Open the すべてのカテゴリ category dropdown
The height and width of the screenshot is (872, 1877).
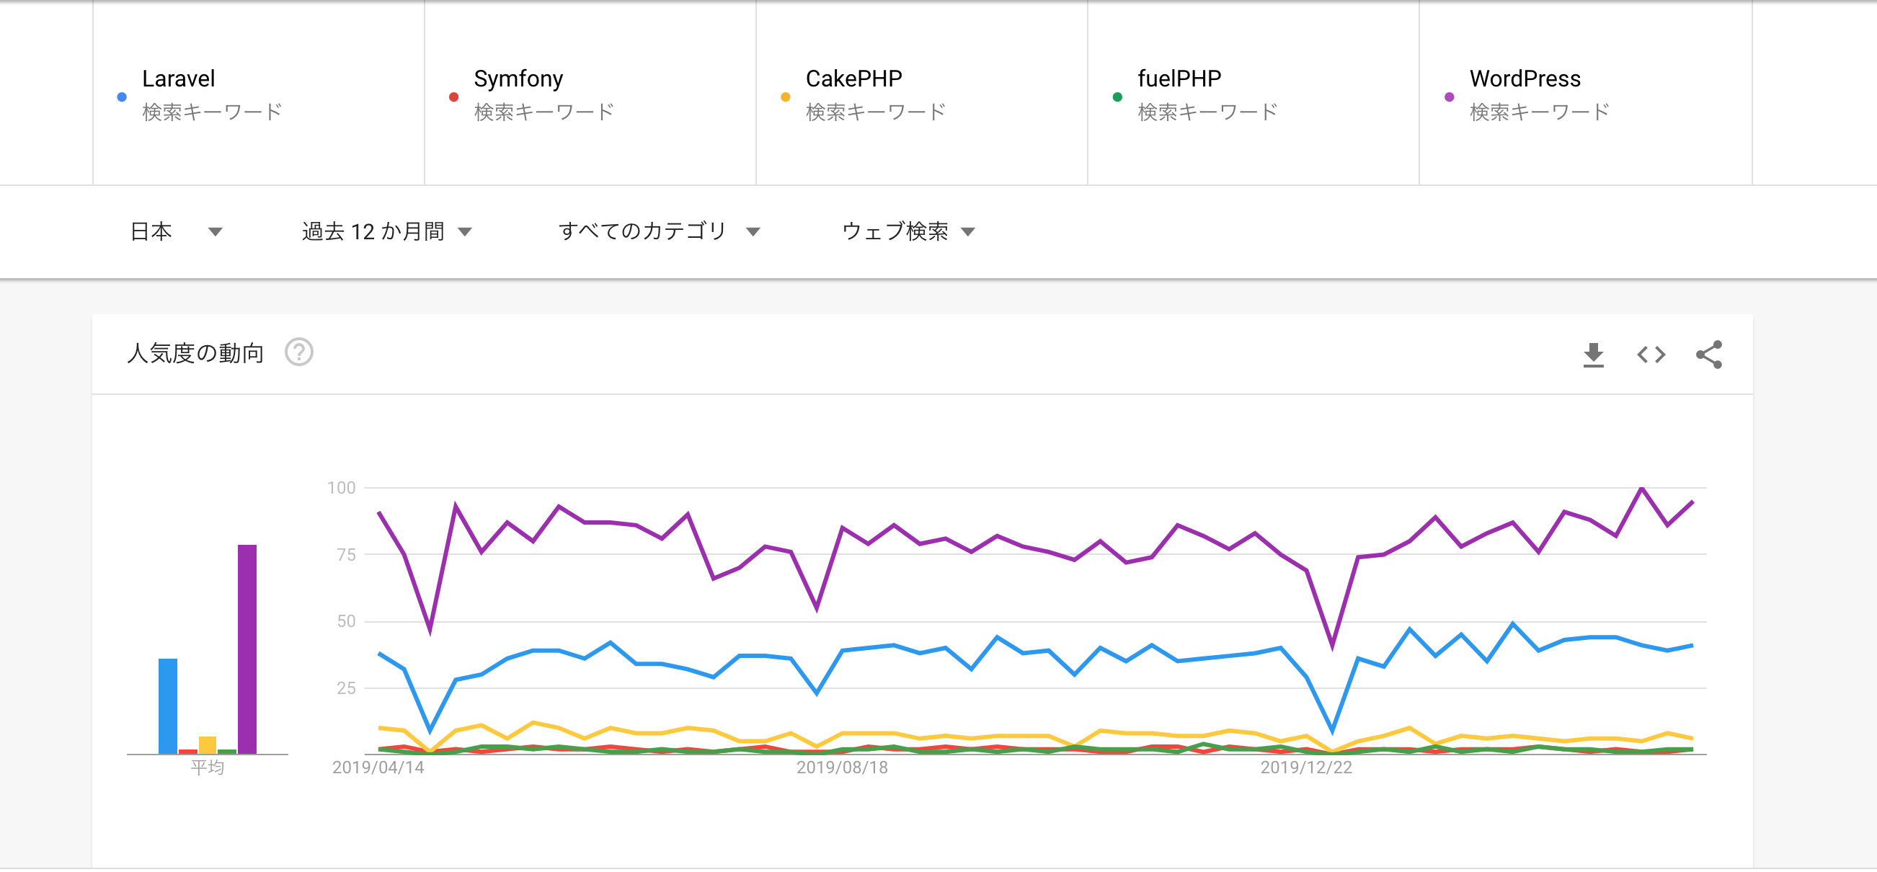click(x=660, y=231)
